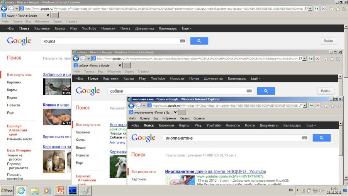
Task: Open Home icon in the собаки window
Action: tap(326, 59)
